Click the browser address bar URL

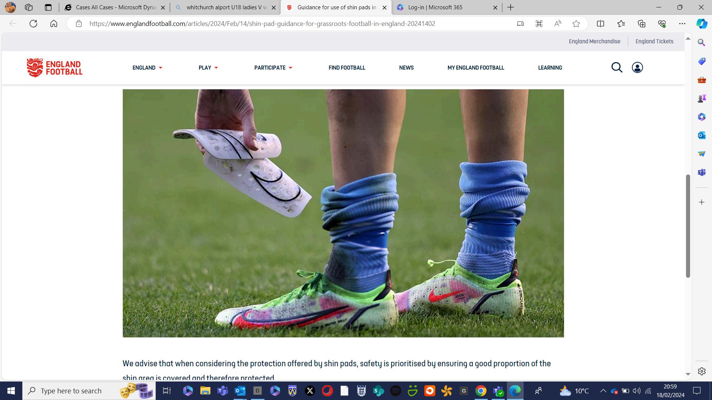click(x=262, y=24)
